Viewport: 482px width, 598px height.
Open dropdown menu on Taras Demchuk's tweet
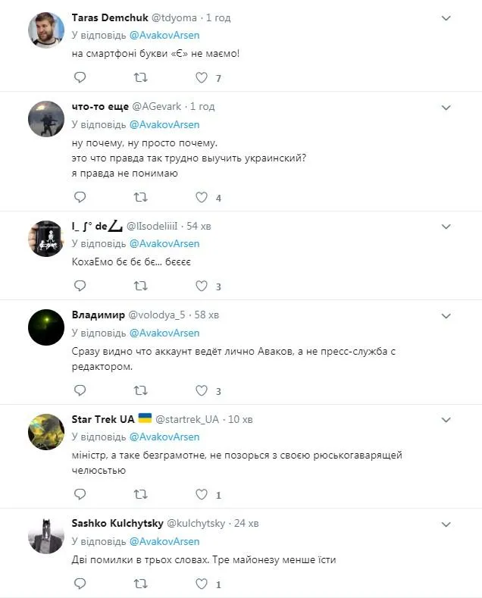(446, 17)
